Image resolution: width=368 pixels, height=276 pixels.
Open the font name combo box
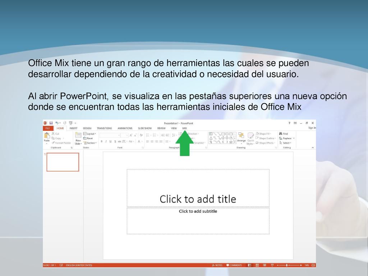point(110,135)
